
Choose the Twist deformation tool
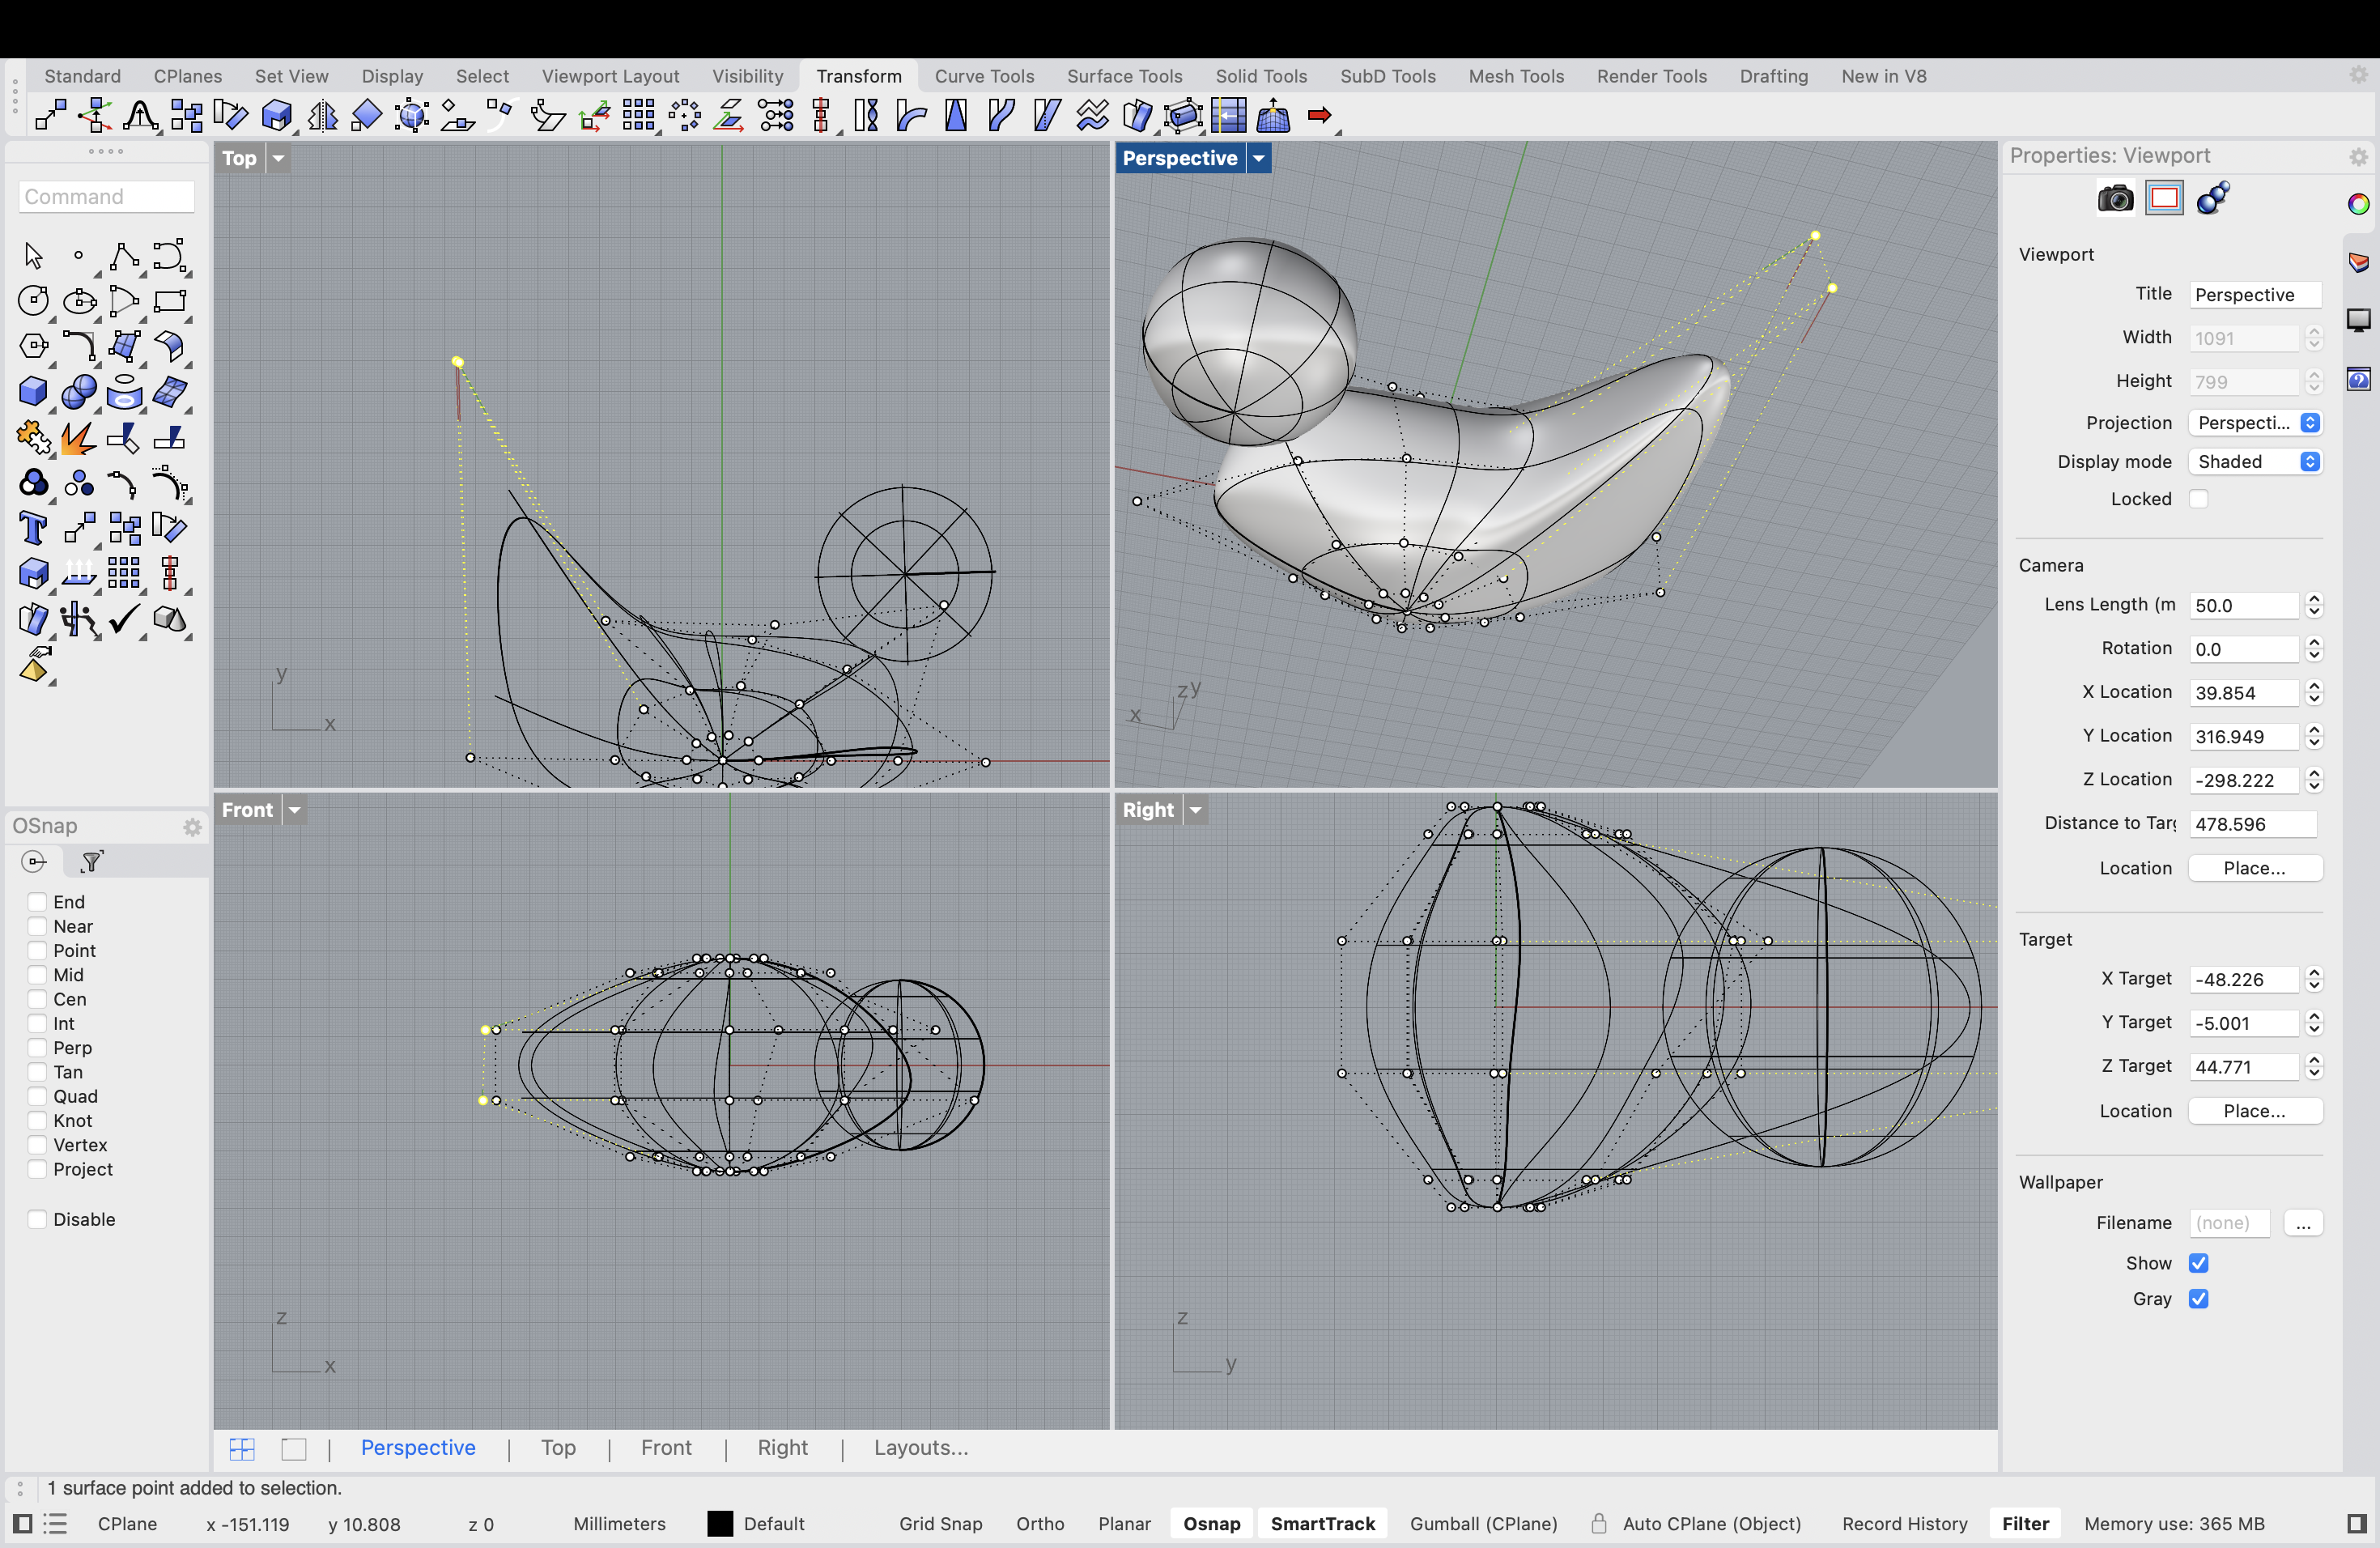[867, 116]
